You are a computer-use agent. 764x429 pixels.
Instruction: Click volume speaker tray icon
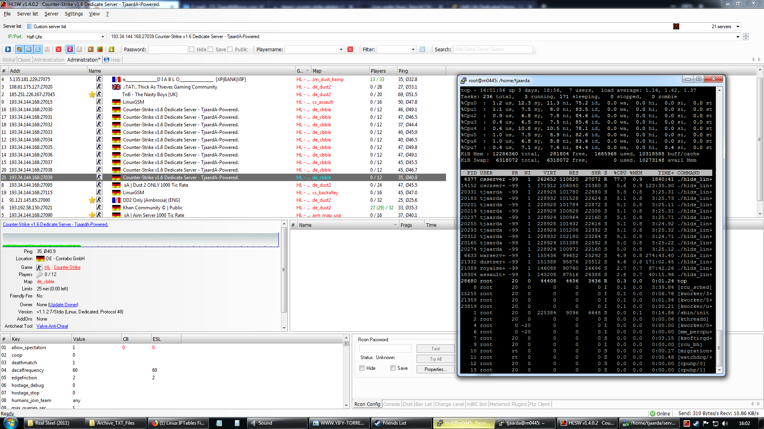(x=725, y=423)
